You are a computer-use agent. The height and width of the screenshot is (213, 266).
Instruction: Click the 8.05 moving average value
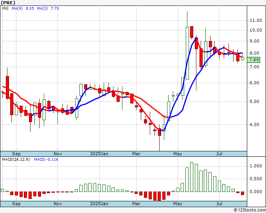(x=30, y=9)
